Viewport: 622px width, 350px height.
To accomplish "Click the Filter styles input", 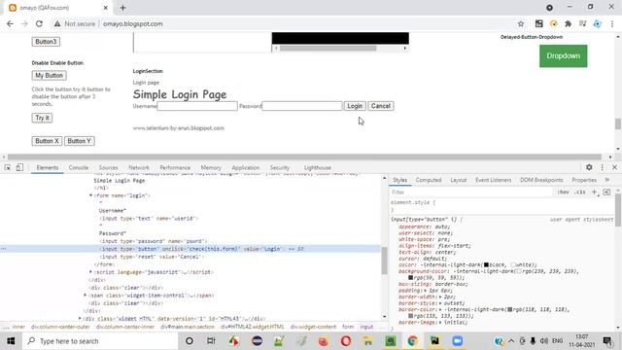I will (x=472, y=192).
